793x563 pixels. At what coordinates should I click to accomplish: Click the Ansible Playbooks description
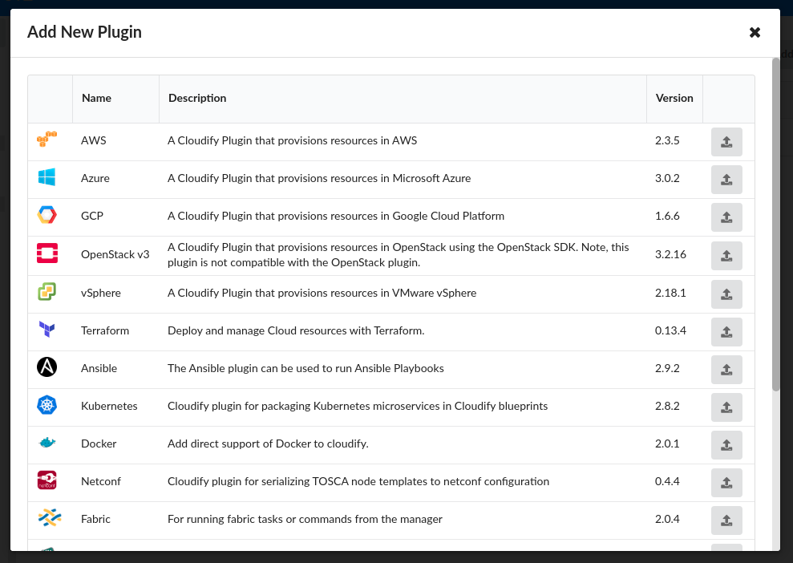coord(305,368)
